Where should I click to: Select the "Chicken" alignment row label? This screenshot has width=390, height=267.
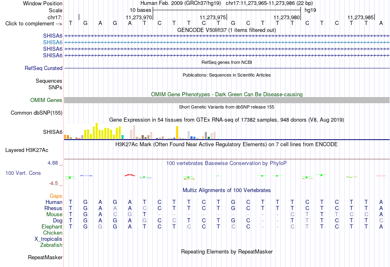(x=53, y=233)
